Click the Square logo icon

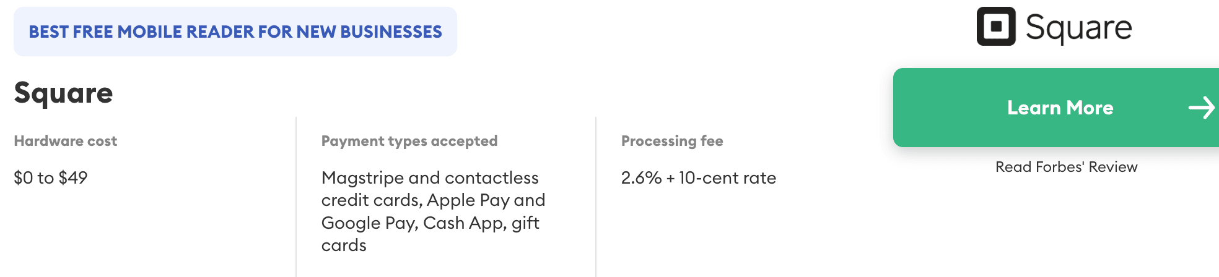pos(996,27)
